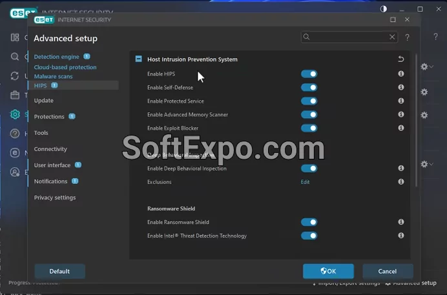The image size is (447, 295).
Task: Show info for Intel Threat Detection
Action: coord(401,235)
